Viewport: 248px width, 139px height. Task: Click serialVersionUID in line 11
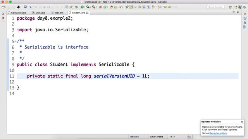(x=114, y=76)
